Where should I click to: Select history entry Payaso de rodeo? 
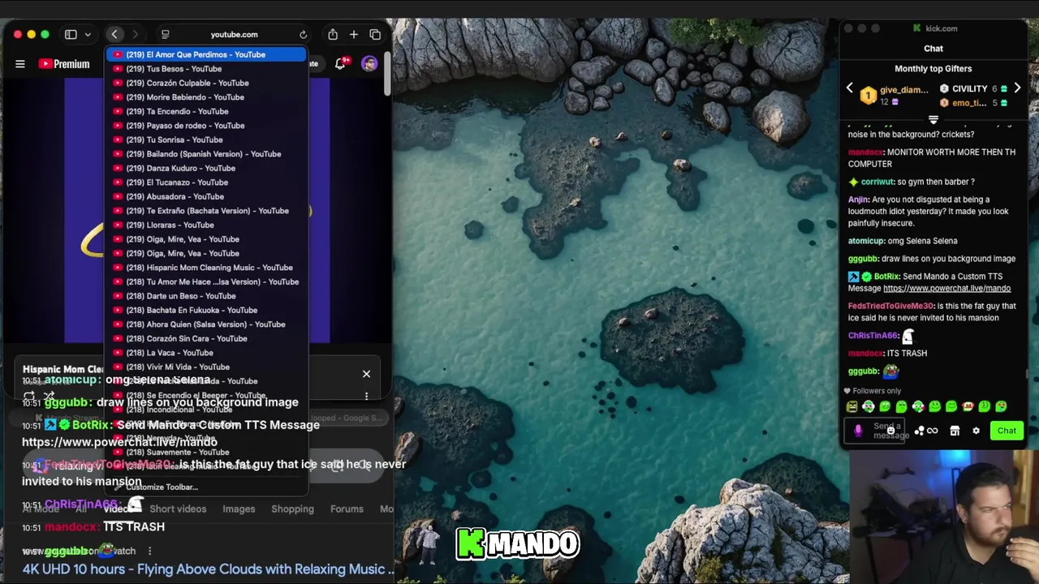coord(206,126)
